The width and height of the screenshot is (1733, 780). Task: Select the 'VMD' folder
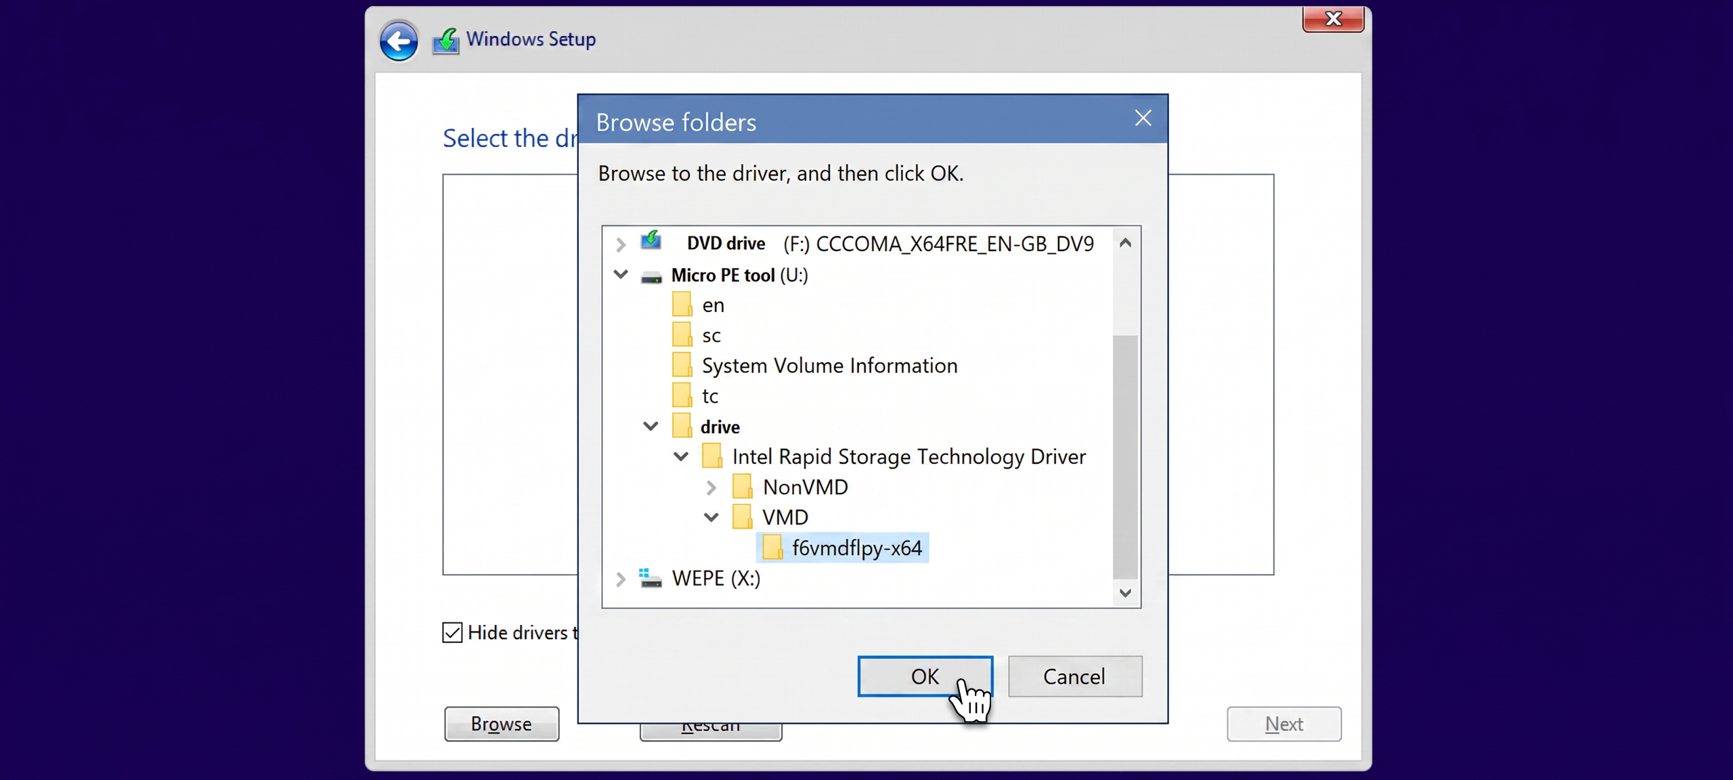785,517
